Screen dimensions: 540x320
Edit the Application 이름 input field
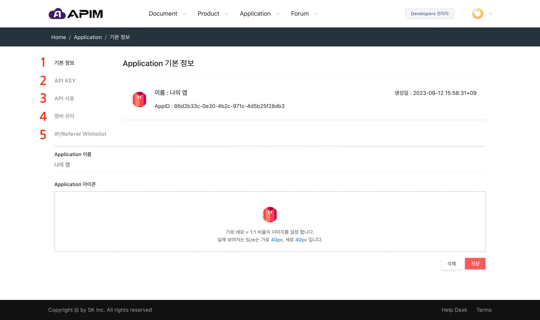point(270,165)
